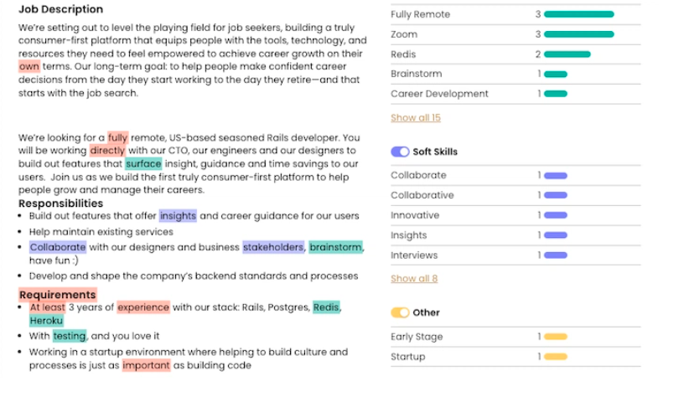Click the highlighted 'Requirements' heading

click(58, 295)
